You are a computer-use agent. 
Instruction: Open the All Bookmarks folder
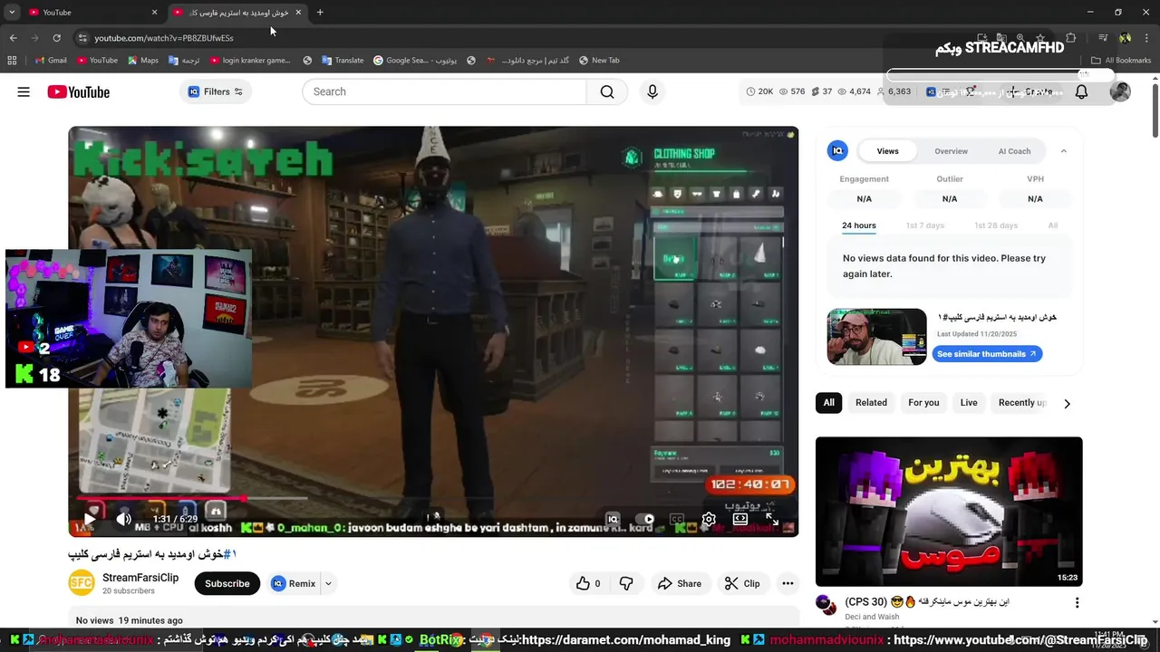[x=1121, y=60]
